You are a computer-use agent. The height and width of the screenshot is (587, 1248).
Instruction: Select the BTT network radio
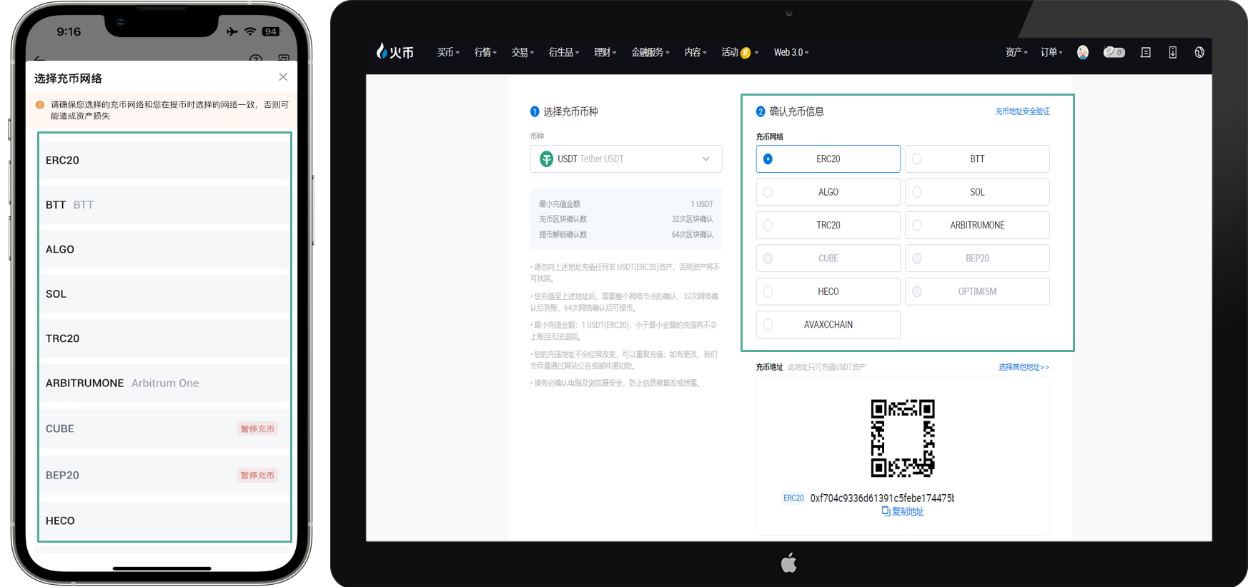[917, 159]
